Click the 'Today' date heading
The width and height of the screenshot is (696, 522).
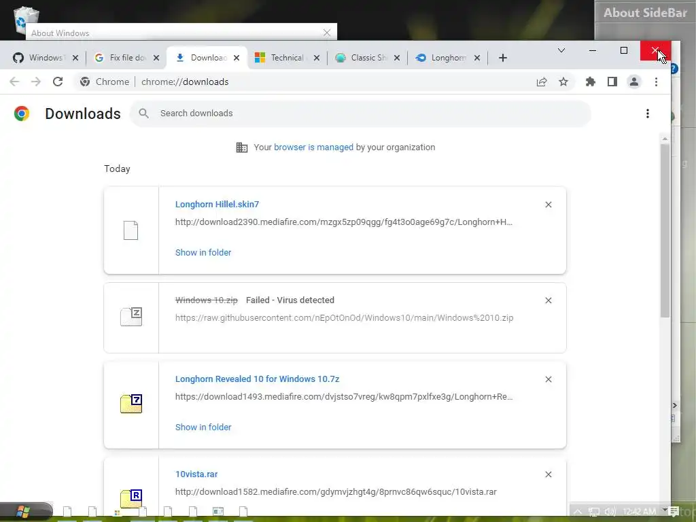point(117,169)
